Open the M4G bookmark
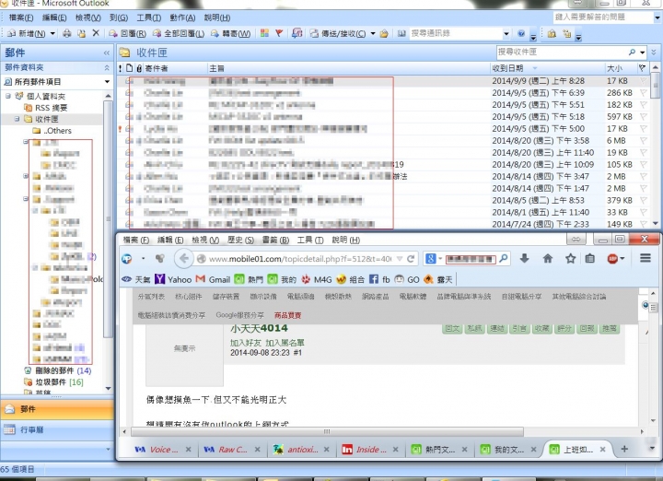 click(316, 279)
